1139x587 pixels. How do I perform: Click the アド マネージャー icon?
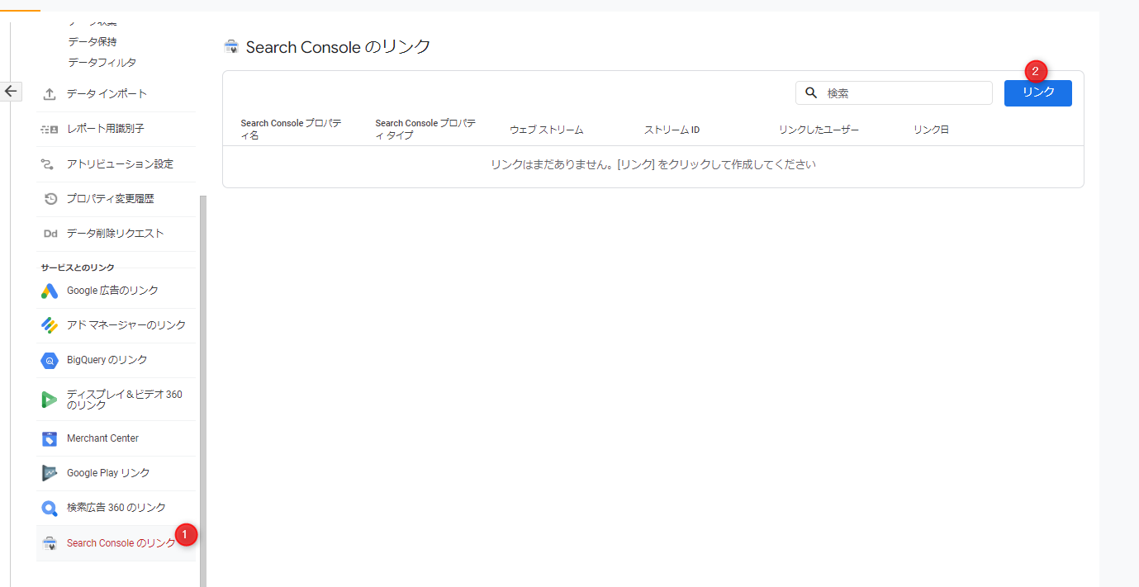(x=50, y=325)
